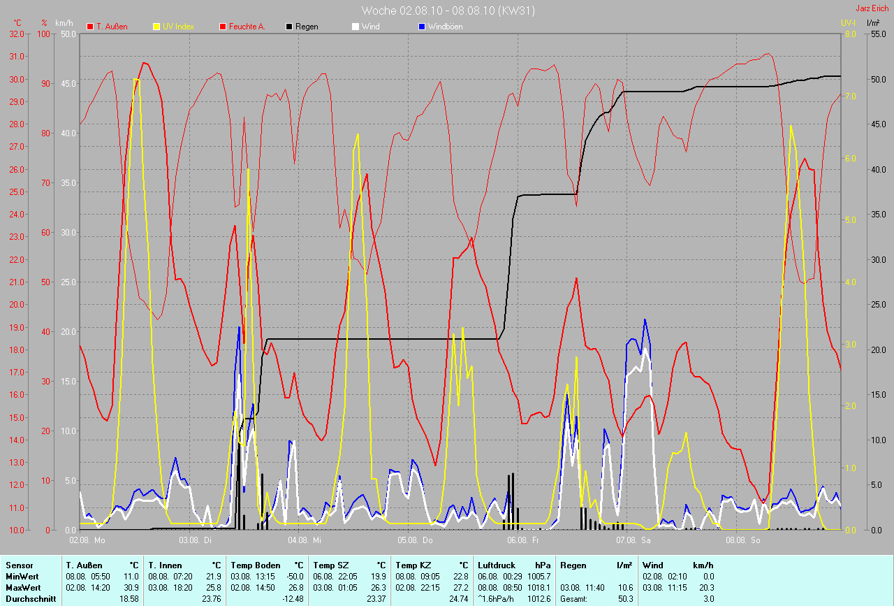This screenshot has width=894, height=606.
Task: Click the red Feuchte A. legend swatch
Action: pos(223,27)
